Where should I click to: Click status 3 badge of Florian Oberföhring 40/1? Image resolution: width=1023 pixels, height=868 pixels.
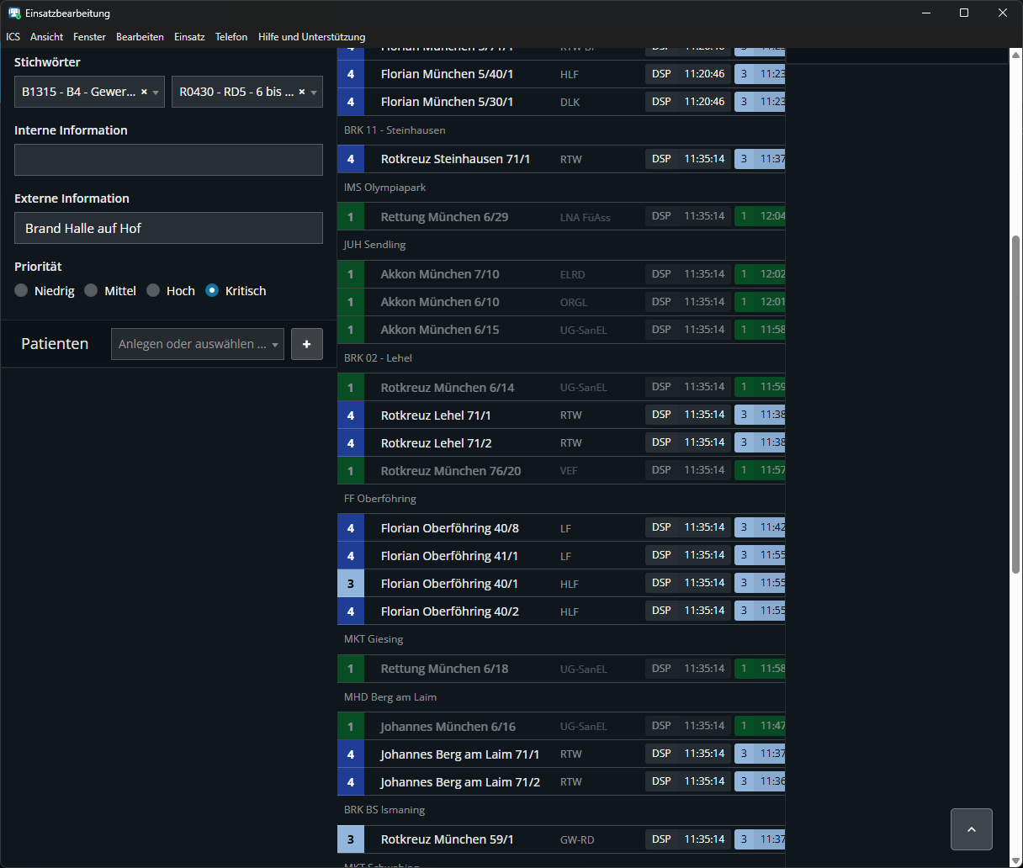point(351,584)
